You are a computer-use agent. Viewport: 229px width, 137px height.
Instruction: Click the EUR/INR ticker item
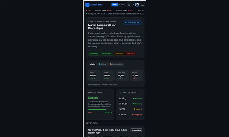coord(125,11)
